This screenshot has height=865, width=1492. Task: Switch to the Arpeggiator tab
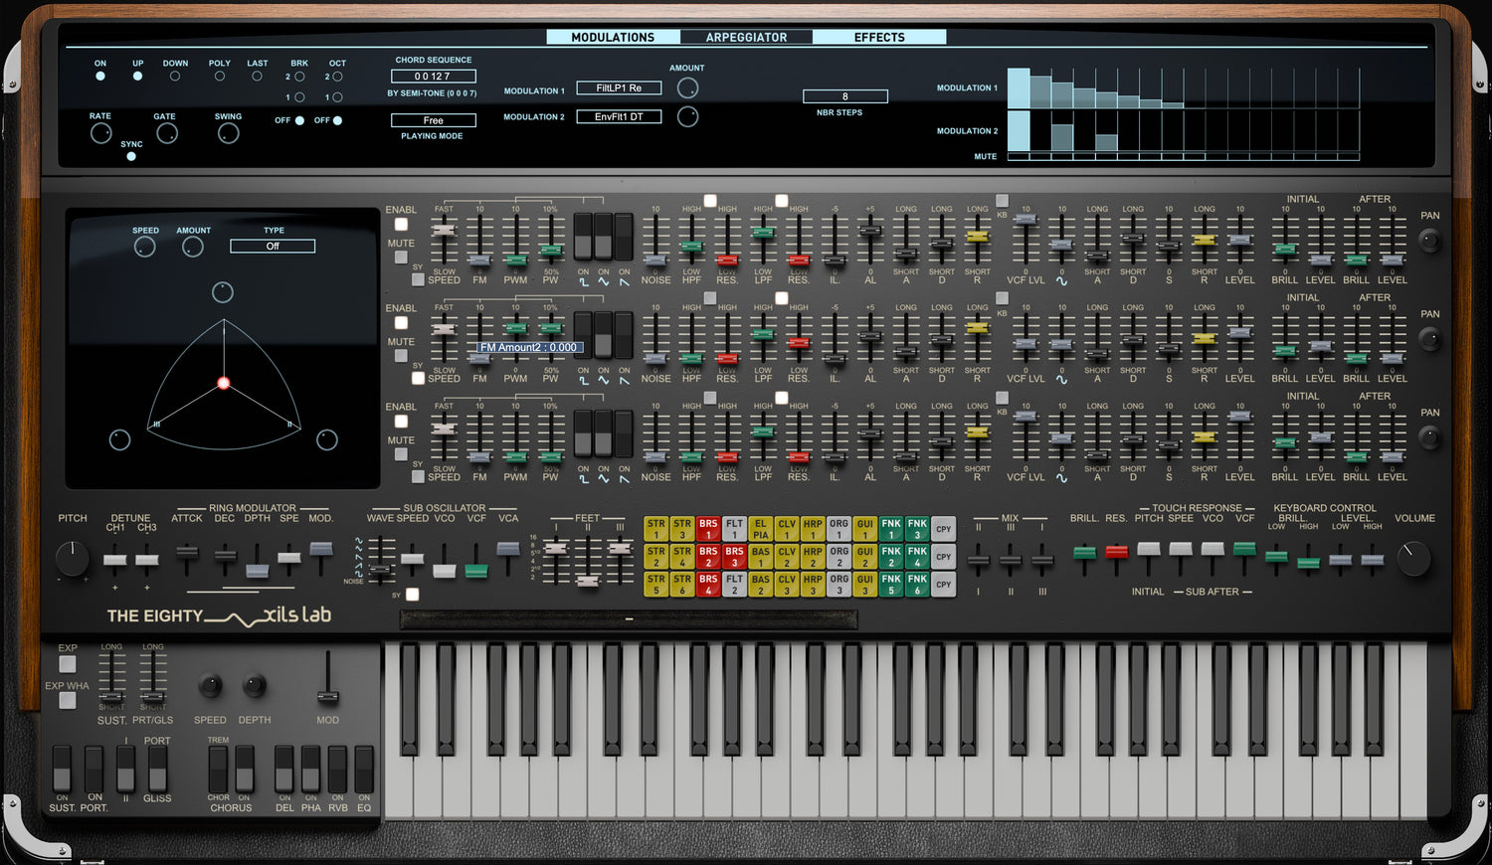[x=746, y=38]
